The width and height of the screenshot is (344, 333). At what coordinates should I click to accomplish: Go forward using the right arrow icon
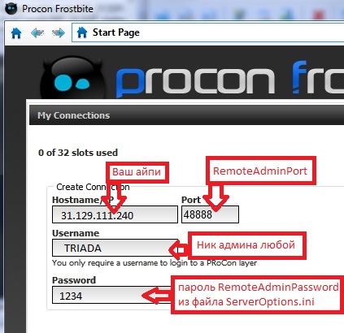pyautogui.click(x=59, y=33)
